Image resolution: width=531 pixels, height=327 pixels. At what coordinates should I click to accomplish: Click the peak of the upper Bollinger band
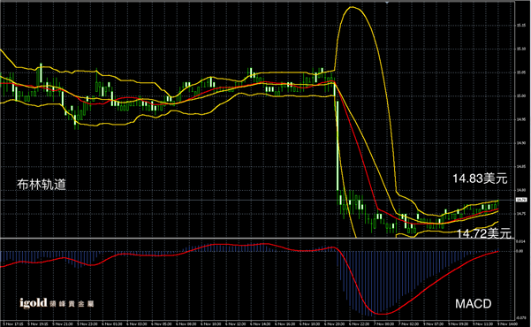[353, 7]
